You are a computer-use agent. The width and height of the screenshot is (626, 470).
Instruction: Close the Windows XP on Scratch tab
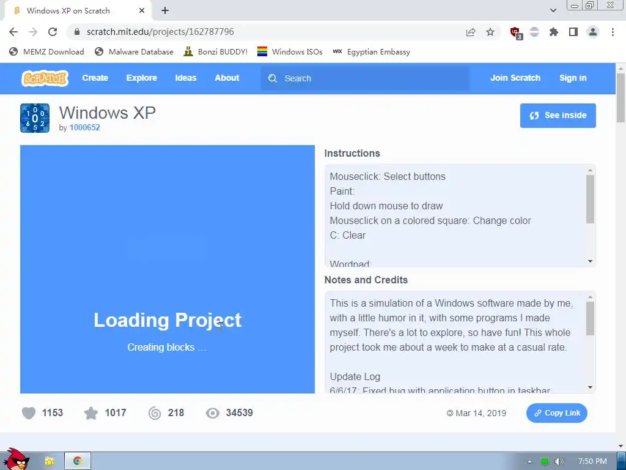[142, 11]
